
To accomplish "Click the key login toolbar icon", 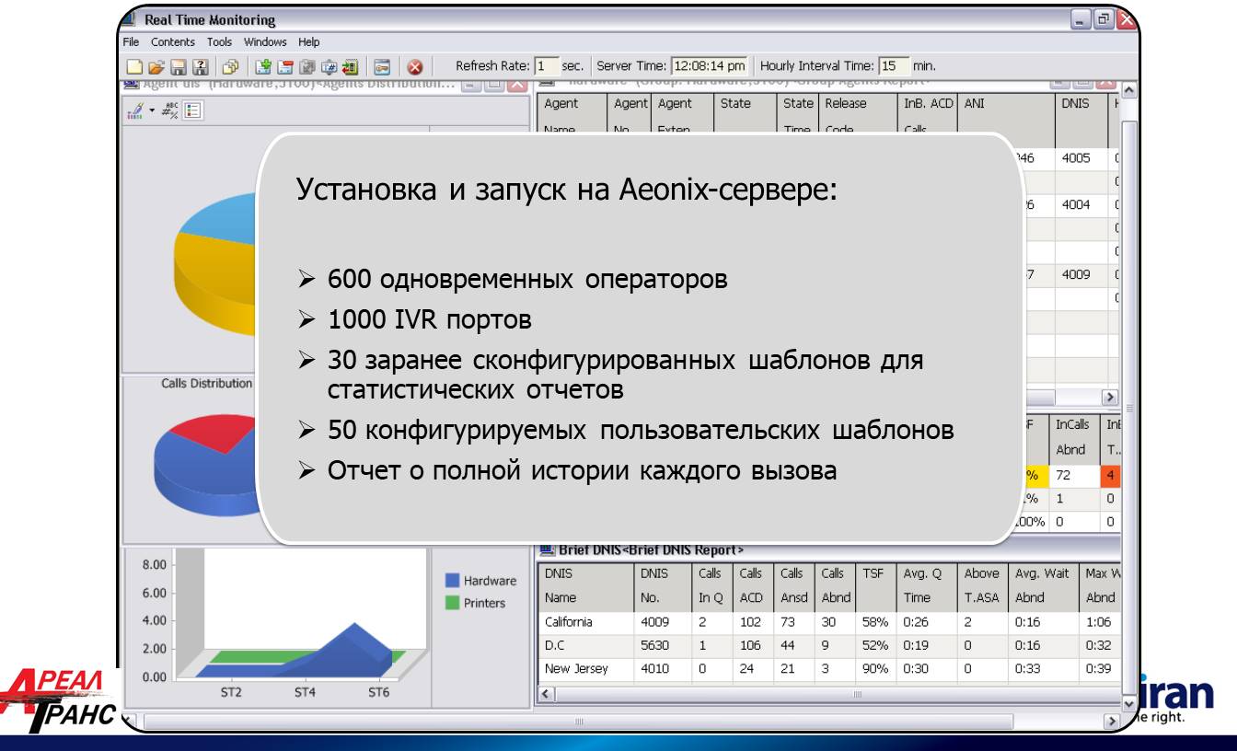I will [382, 66].
